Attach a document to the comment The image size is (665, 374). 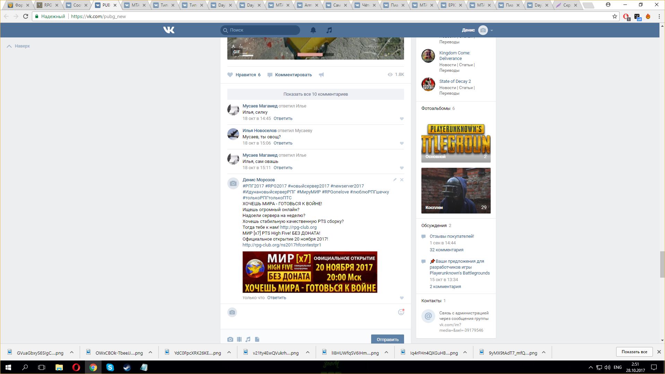[x=257, y=339]
